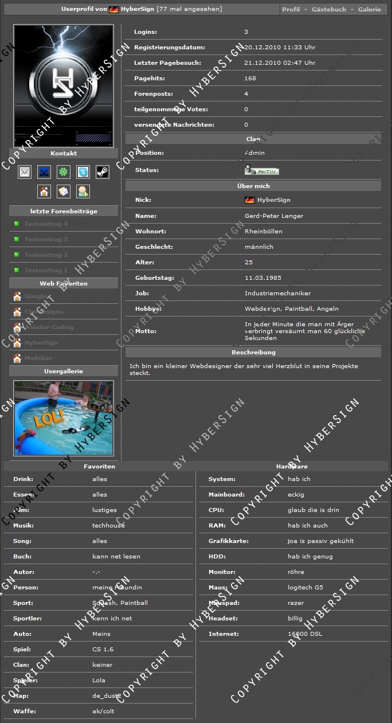Open the pool photo in Usergallerie
The height and width of the screenshot is (723, 392).
pyautogui.click(x=64, y=418)
